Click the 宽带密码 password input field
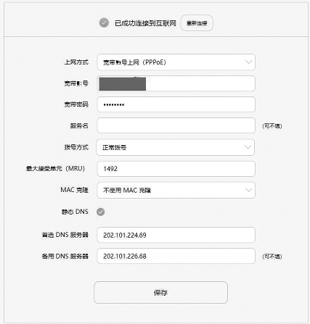Screen dimensions: 310x324 (176, 104)
